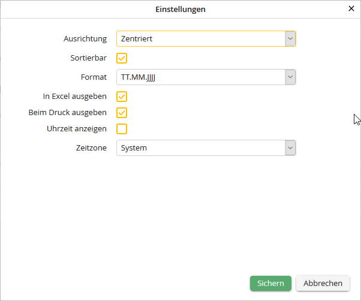The height and width of the screenshot is (301, 361).
Task: Cancel with the Abbrechen button
Action: tap(323, 284)
